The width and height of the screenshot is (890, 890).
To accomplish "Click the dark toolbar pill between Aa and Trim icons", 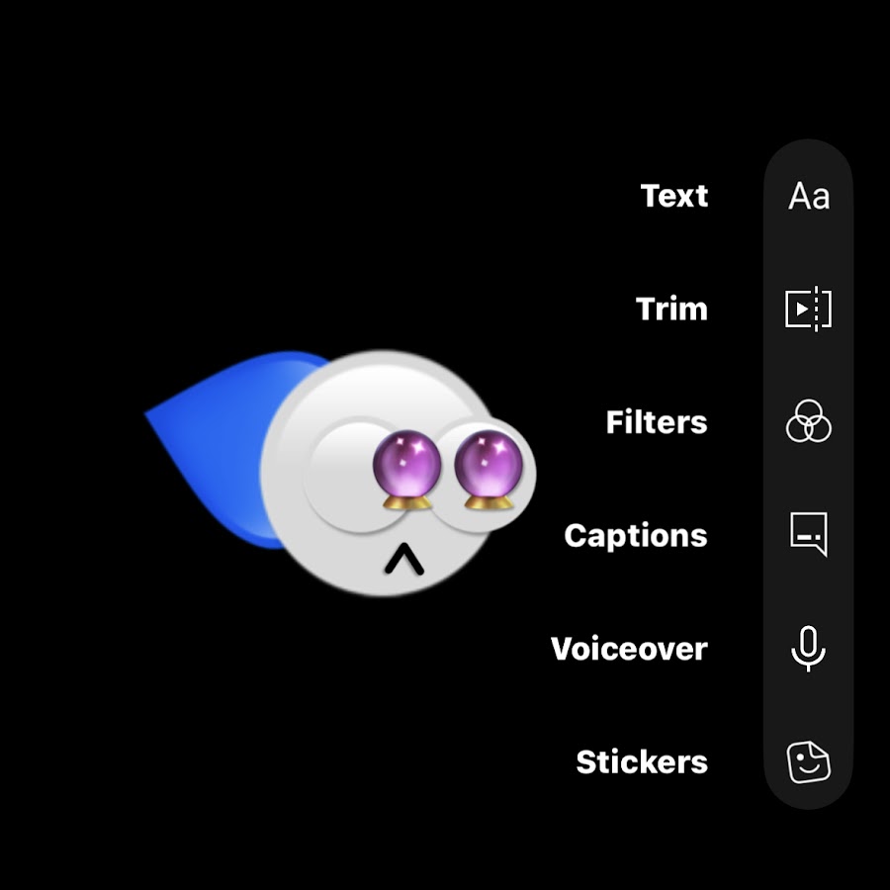I will click(x=808, y=252).
